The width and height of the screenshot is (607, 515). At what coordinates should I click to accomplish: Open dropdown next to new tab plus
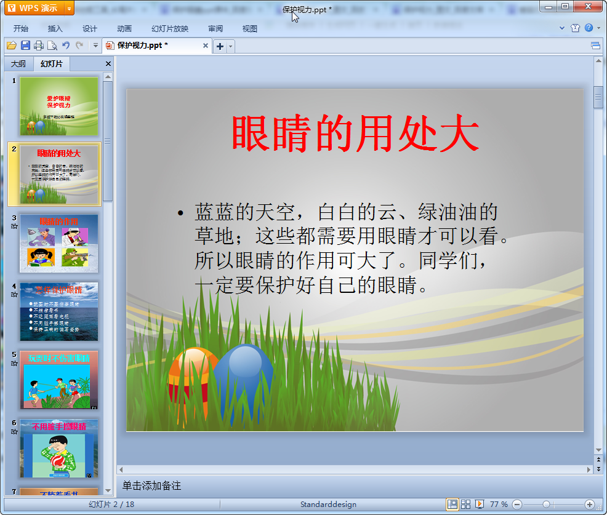(230, 46)
